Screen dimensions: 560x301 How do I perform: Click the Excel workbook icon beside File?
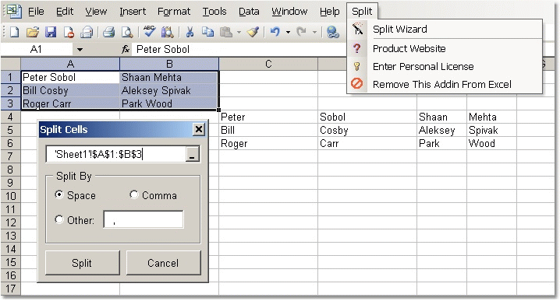tap(14, 12)
